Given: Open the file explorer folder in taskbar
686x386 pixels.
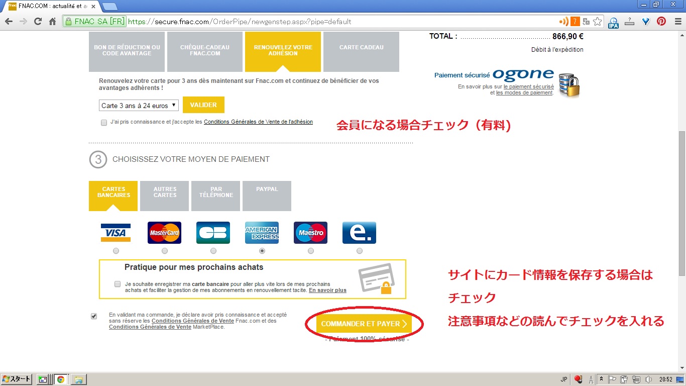Looking at the screenshot, I should pos(78,379).
